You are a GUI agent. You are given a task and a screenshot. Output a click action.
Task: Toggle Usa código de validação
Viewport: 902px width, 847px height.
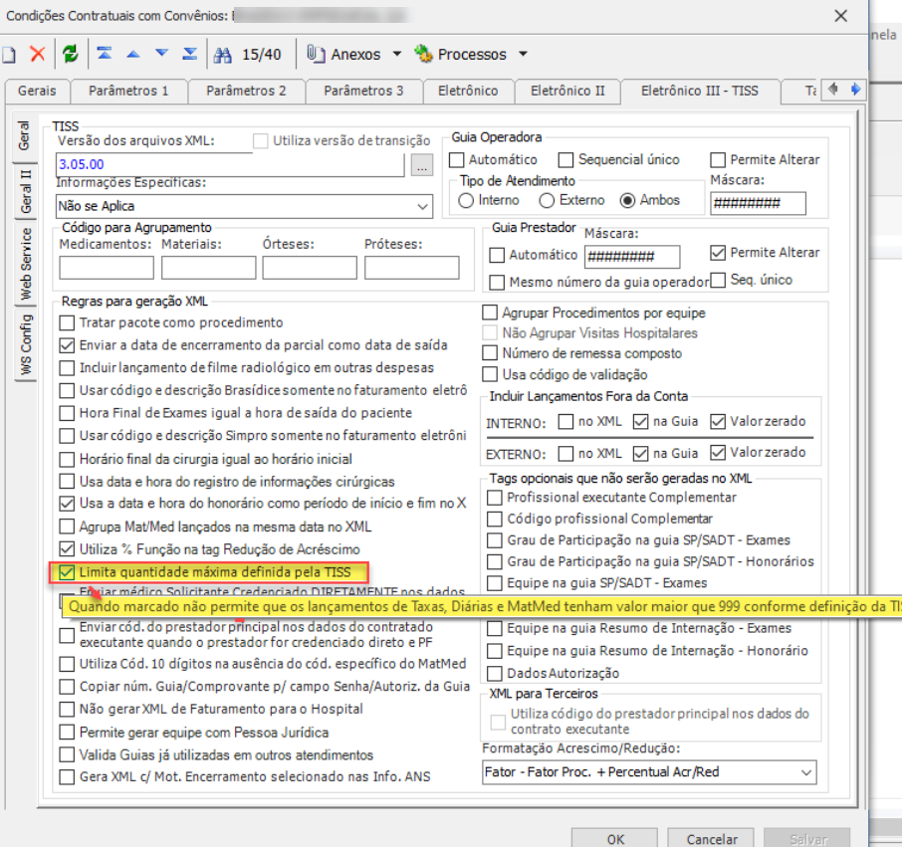click(490, 375)
